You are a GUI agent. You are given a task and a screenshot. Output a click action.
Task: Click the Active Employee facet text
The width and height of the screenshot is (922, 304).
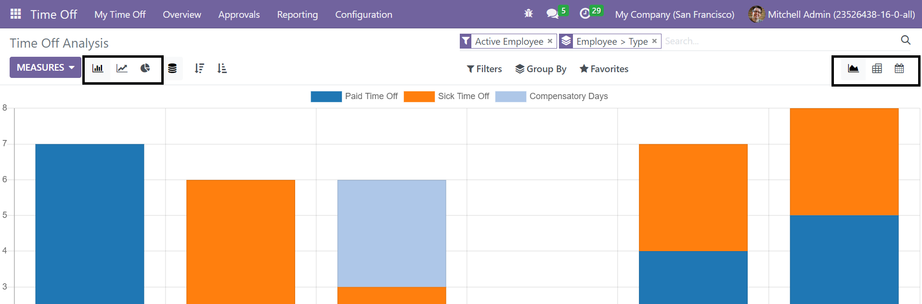509,41
